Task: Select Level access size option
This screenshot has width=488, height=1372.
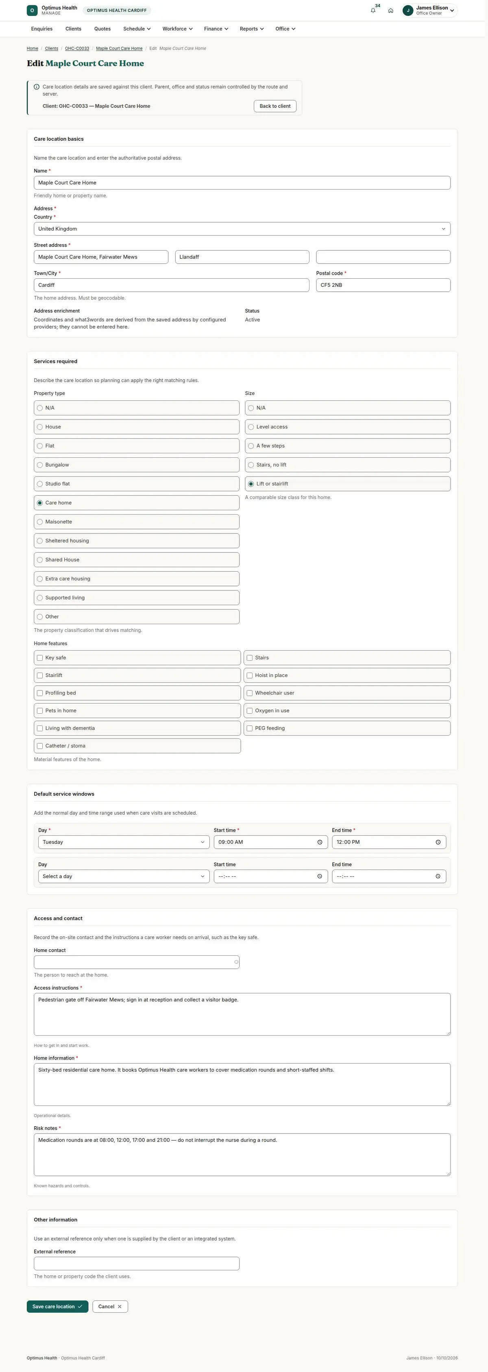Action: 348,427
